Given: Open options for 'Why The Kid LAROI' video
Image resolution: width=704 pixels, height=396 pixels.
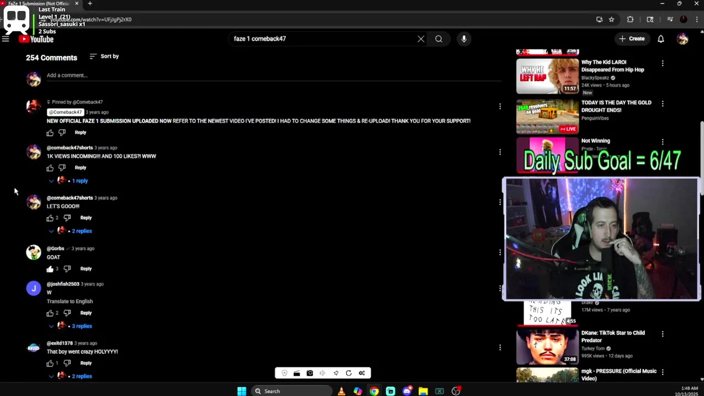Looking at the screenshot, I should [662, 63].
